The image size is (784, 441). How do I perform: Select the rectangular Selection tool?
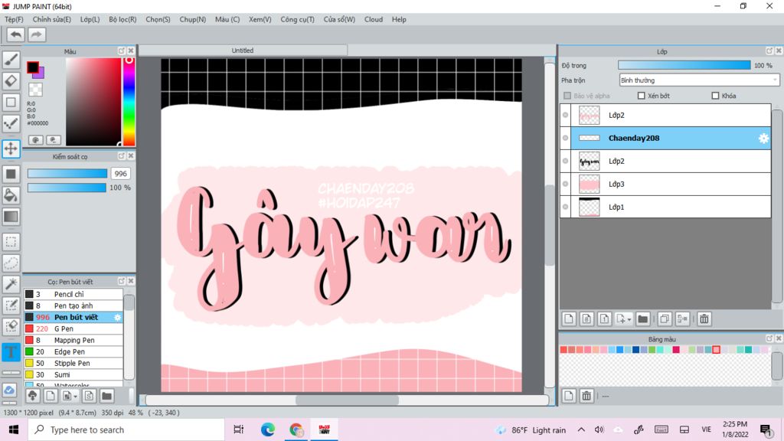(11, 242)
